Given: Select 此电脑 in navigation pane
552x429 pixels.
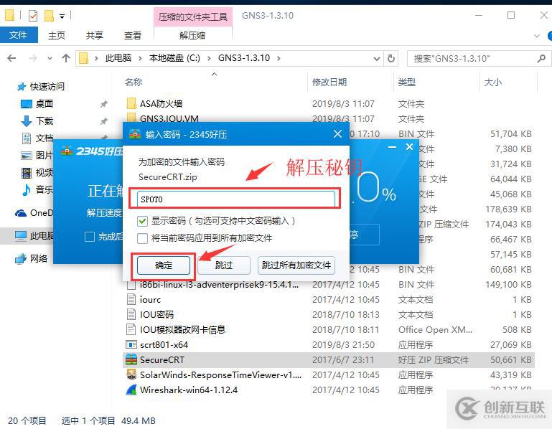Looking at the screenshot, I should pyautogui.click(x=34, y=235).
